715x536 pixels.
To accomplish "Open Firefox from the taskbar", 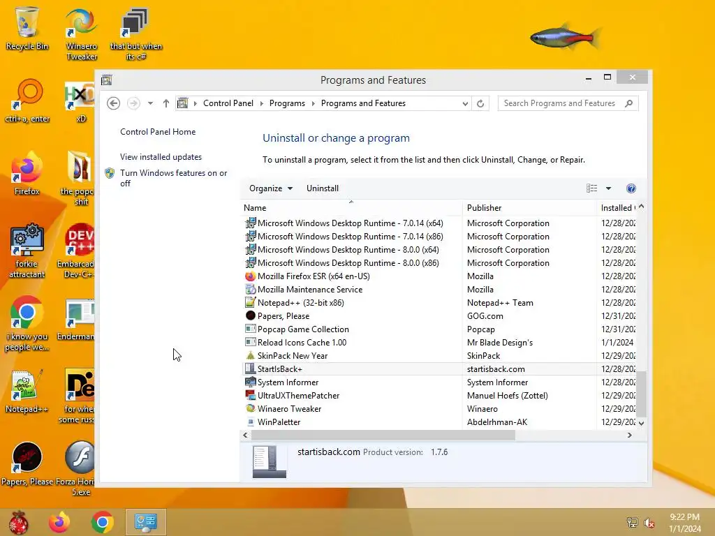I will coord(60,522).
